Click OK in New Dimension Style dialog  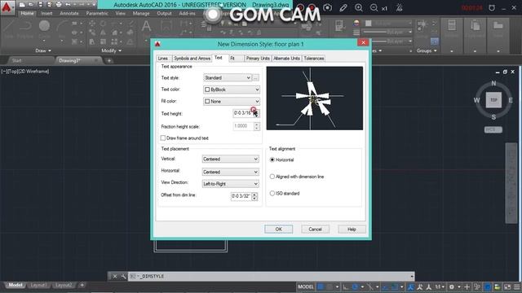279,230
